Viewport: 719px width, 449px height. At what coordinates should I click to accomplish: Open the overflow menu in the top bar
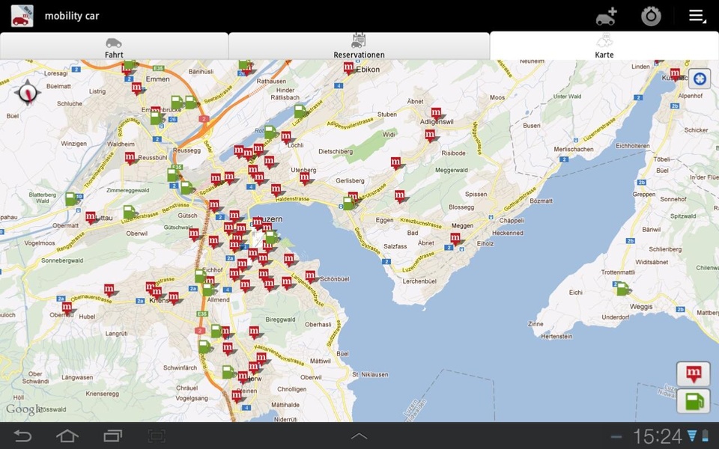pyautogui.click(x=697, y=16)
